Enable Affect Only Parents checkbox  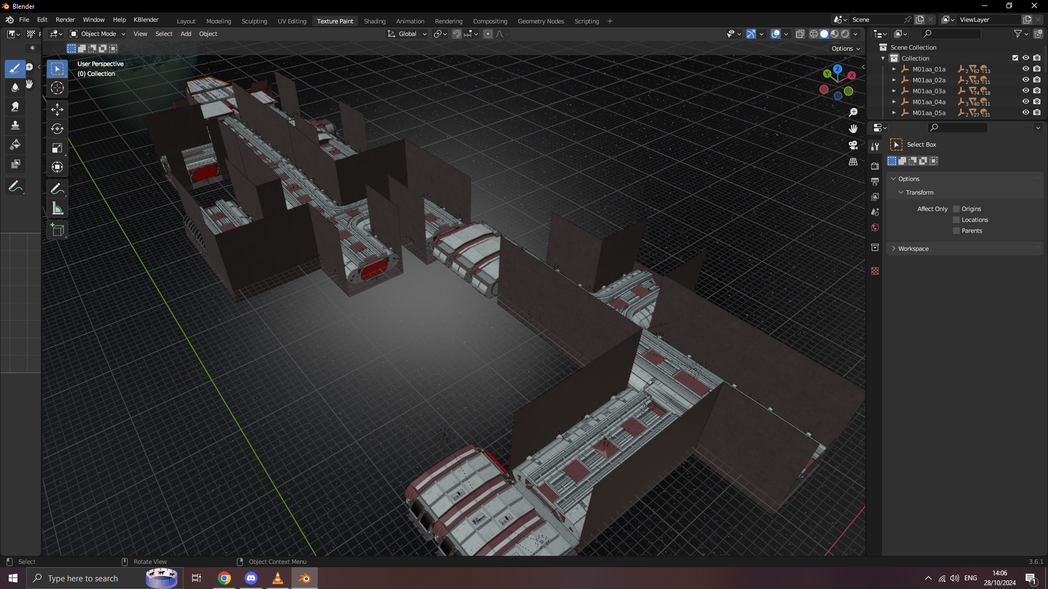(x=956, y=231)
